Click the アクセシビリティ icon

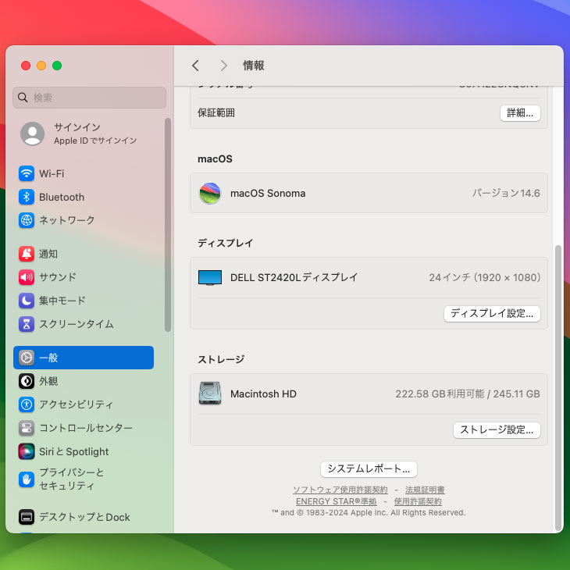27,404
